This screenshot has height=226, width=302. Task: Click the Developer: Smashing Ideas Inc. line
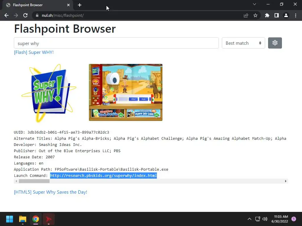tap(48, 145)
